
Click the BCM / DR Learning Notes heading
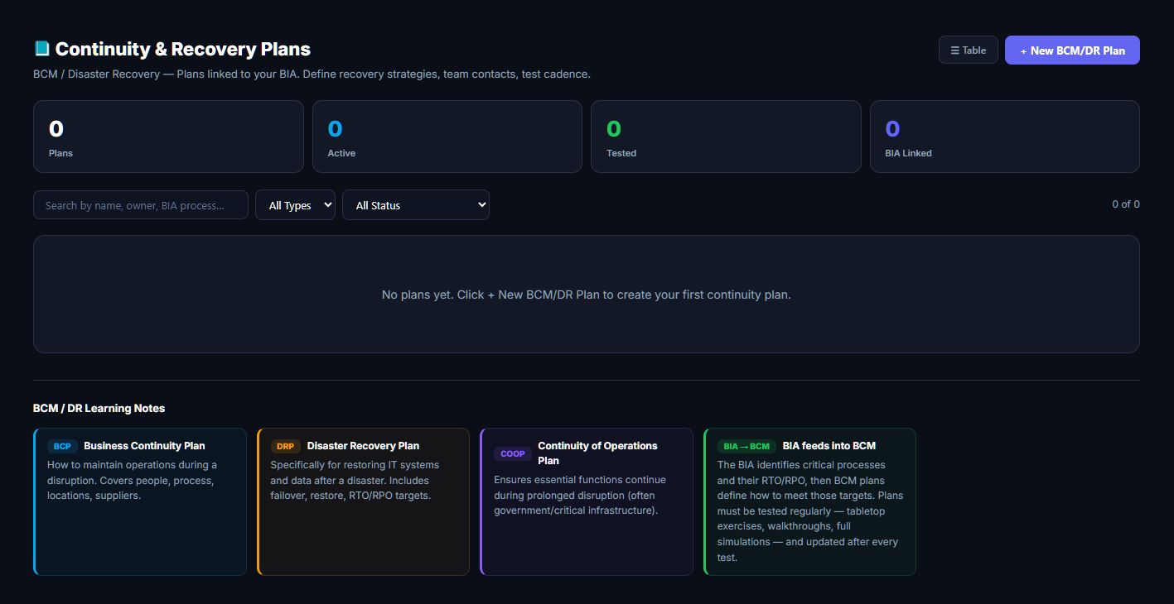click(x=99, y=408)
